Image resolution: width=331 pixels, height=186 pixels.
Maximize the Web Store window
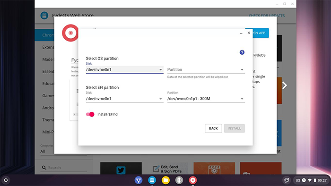[285, 4]
